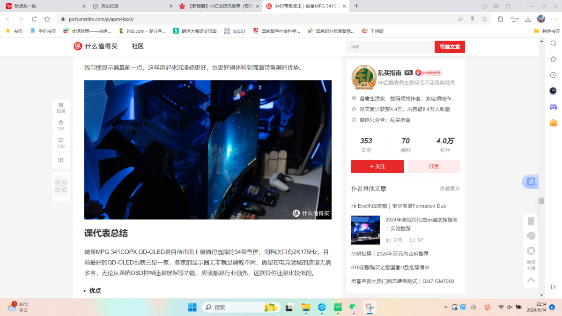
Task: Switch to the 历史记录 tab
Action: pos(132,6)
